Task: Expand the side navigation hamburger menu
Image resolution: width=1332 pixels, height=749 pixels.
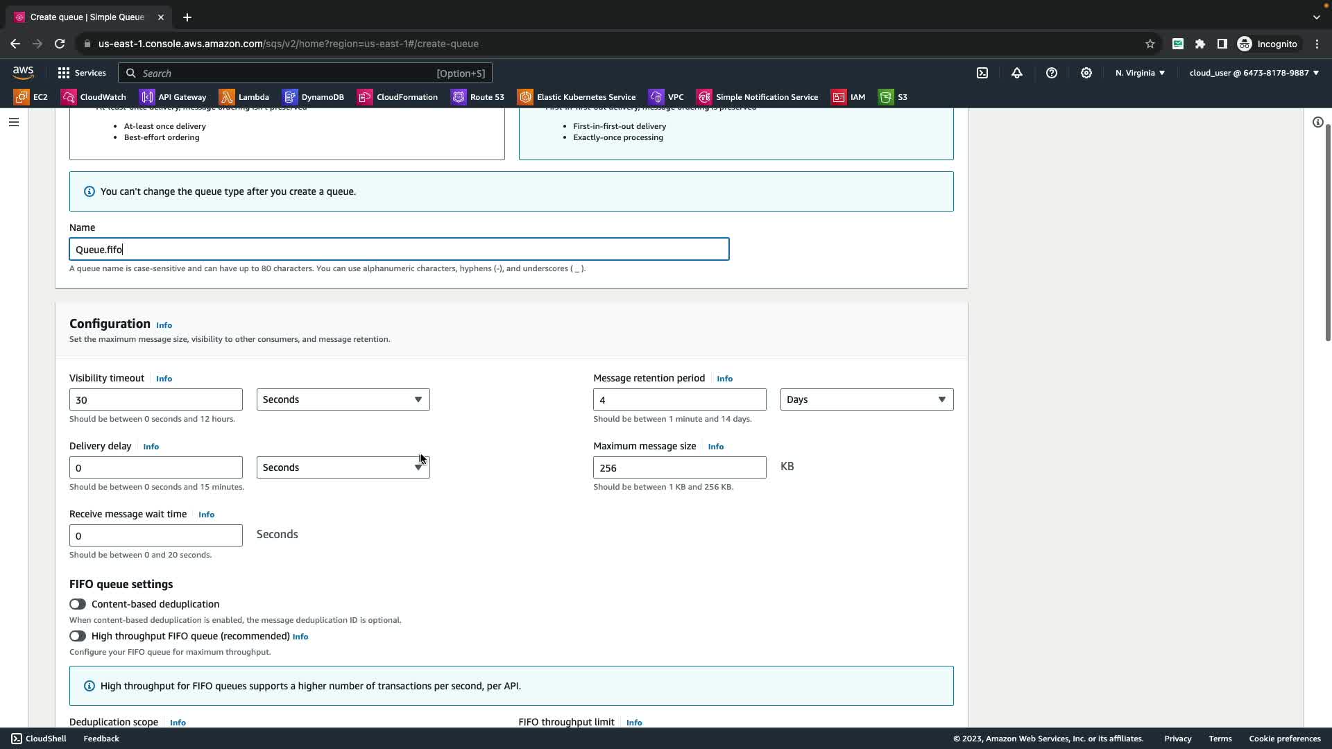Action: tap(14, 122)
